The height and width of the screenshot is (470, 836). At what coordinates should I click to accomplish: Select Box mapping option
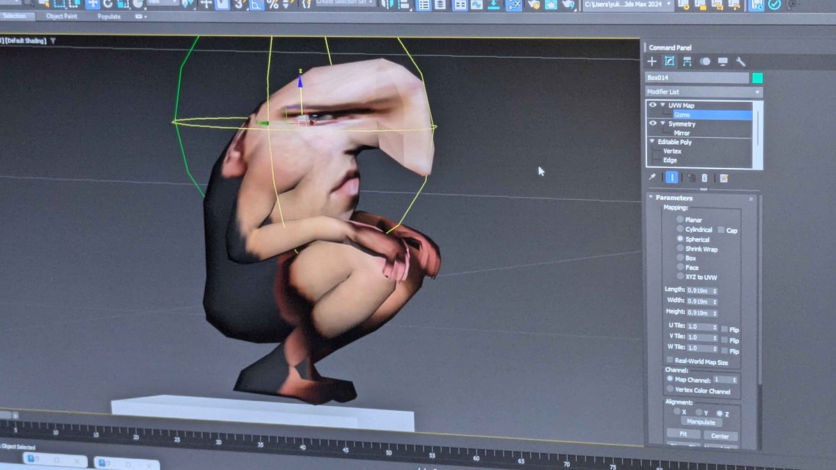click(x=680, y=258)
